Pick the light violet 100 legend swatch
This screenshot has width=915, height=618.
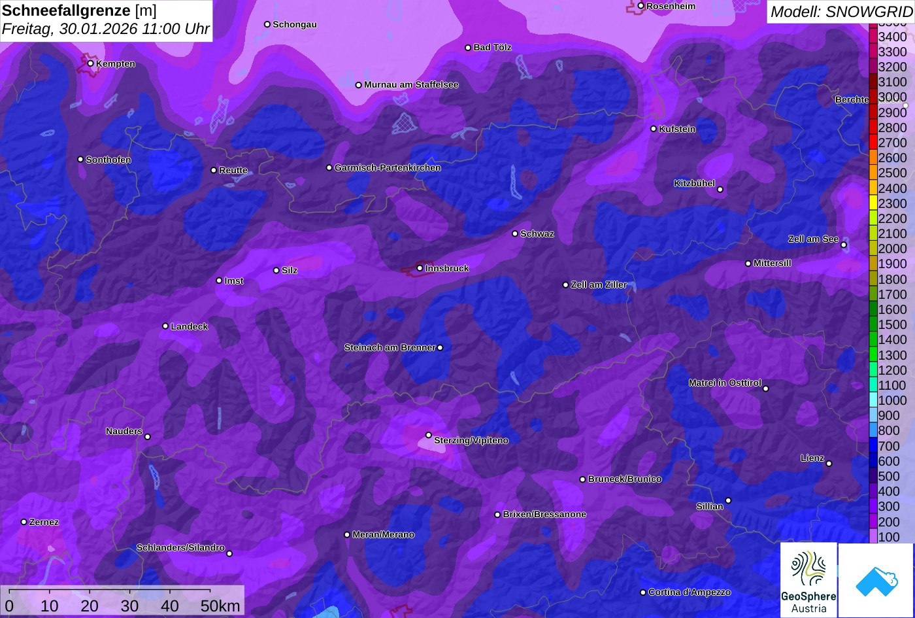point(873,537)
